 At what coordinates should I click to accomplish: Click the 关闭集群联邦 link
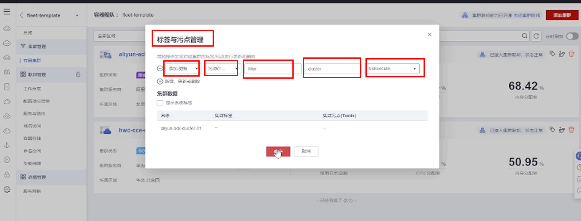point(527,15)
